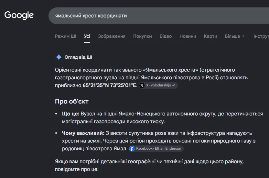Go to the Відео tab
Screen dimensions: 269x178
[x=166, y=36]
